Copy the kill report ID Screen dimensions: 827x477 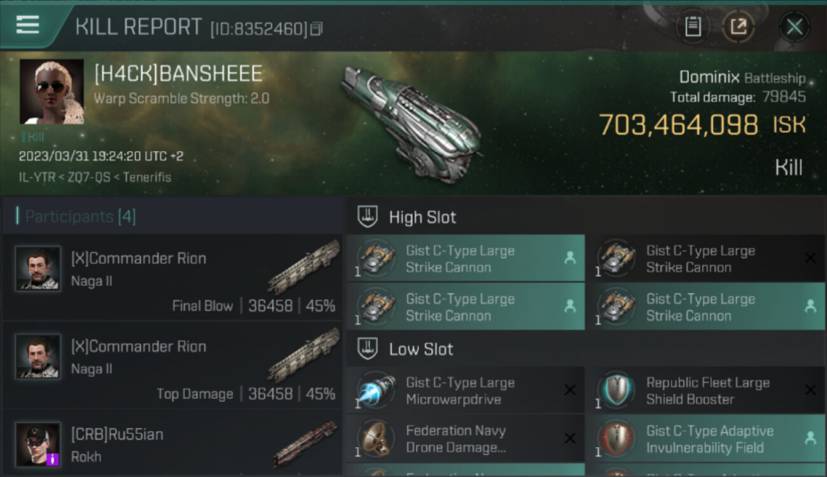(x=316, y=29)
